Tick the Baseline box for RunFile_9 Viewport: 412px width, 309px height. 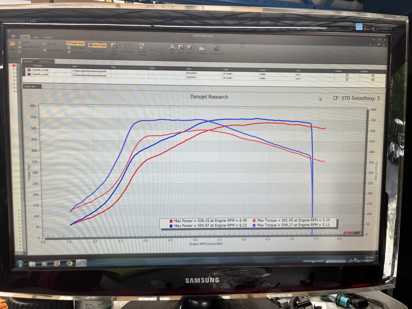(x=373, y=76)
